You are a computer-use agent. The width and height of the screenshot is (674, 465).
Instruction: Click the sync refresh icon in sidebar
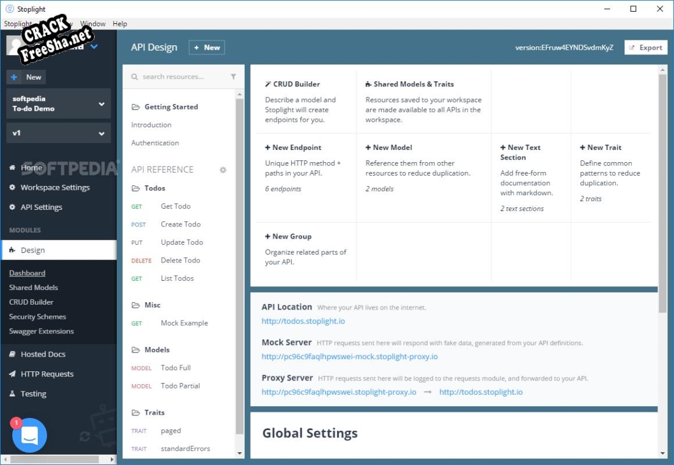point(85,436)
